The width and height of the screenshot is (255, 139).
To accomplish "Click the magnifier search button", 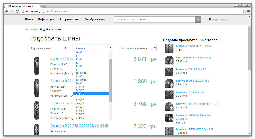I will click(198, 19).
